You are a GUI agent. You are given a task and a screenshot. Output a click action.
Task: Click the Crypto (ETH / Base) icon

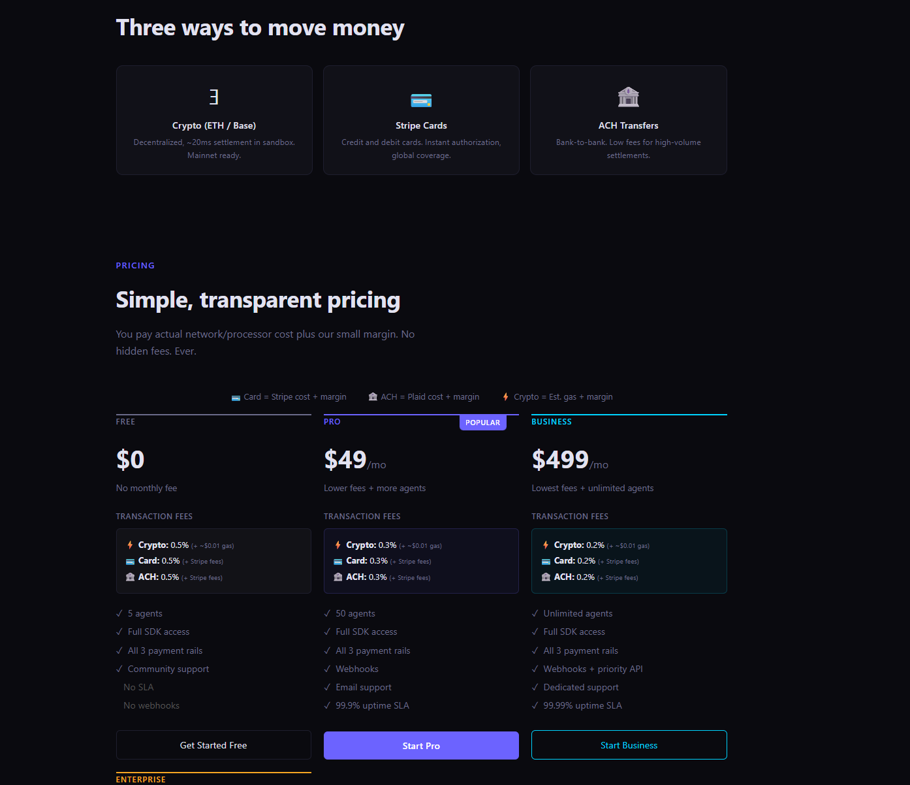[213, 97]
